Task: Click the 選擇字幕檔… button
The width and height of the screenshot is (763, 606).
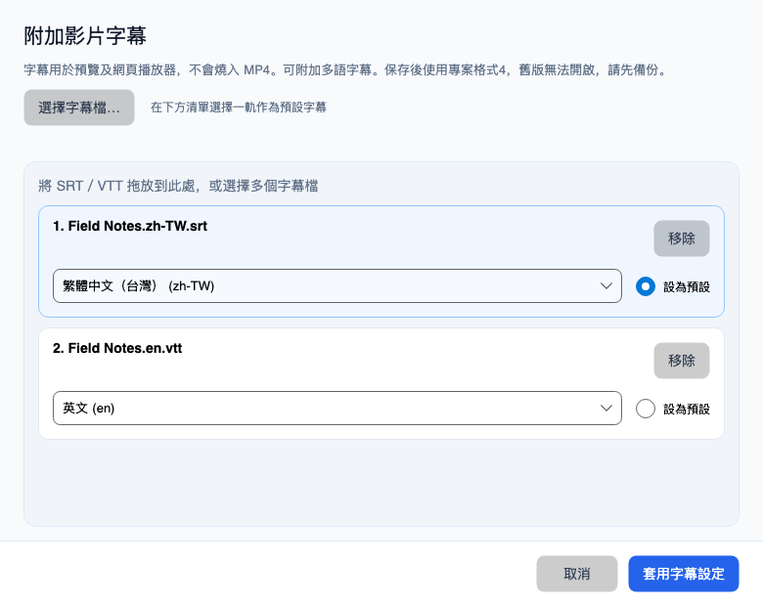Action: [x=79, y=108]
